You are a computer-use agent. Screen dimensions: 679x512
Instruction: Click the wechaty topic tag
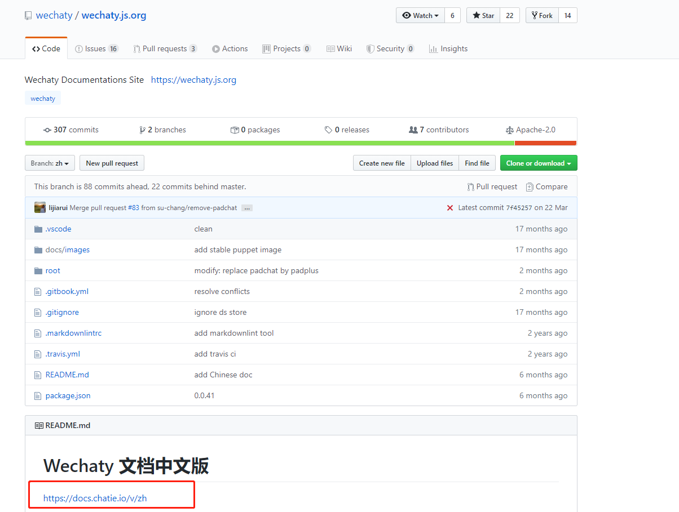(x=43, y=99)
